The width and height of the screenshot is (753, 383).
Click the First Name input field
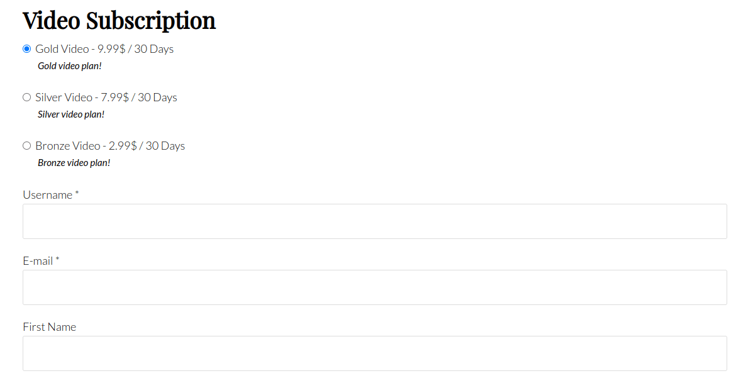[x=374, y=353]
